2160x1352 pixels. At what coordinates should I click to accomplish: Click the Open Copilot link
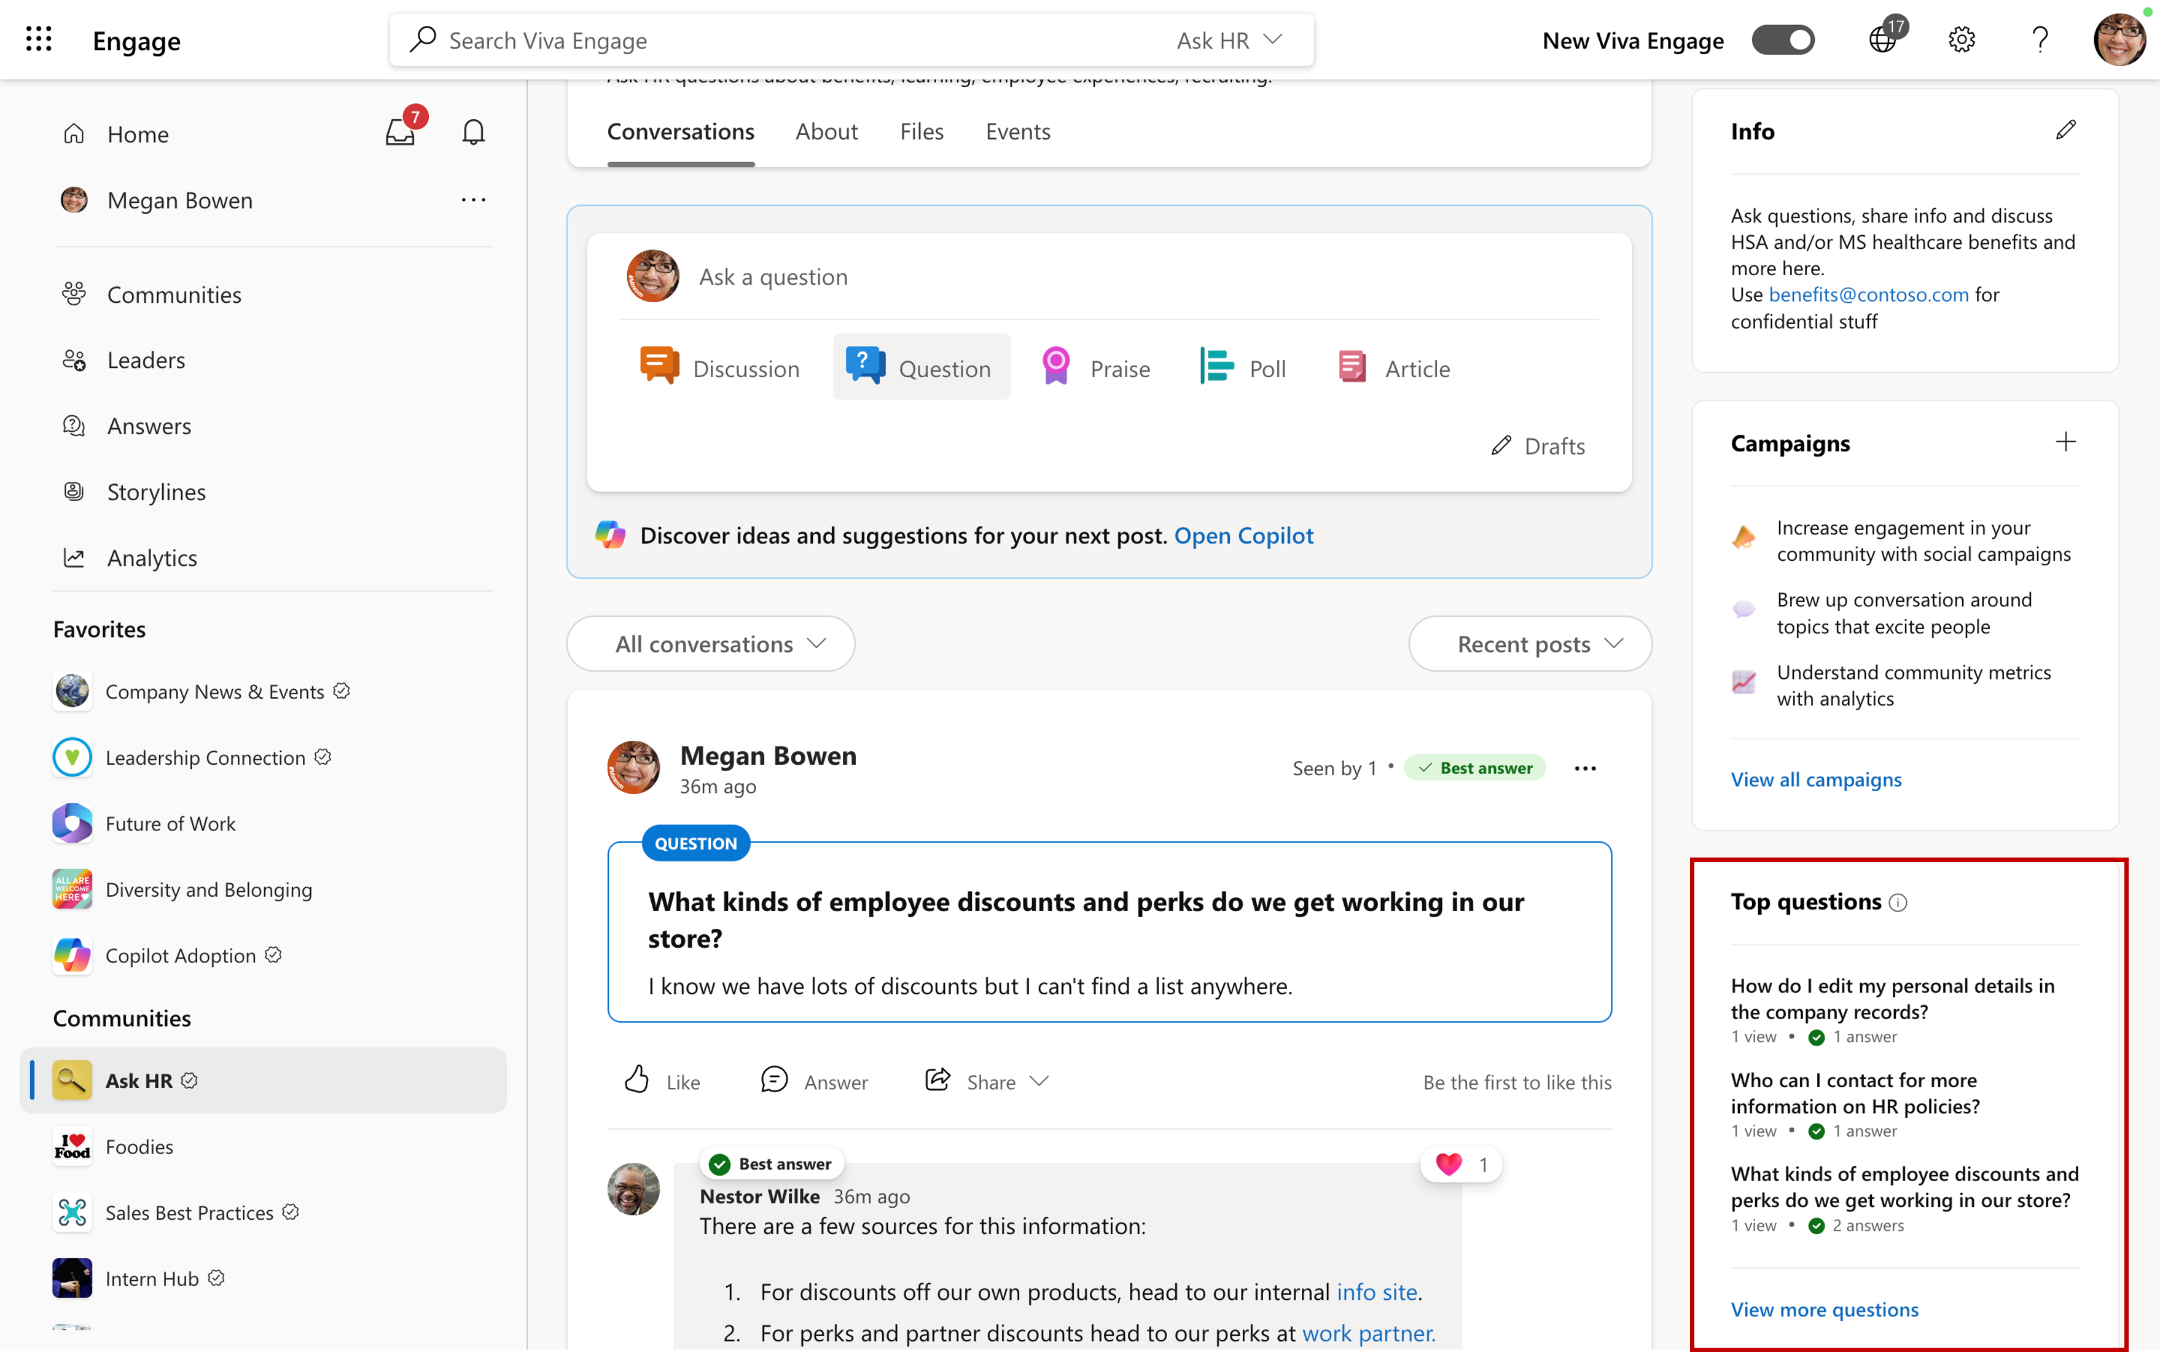tap(1243, 536)
